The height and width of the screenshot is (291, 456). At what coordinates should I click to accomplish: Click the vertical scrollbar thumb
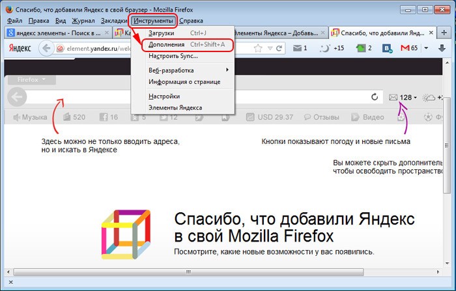447,145
